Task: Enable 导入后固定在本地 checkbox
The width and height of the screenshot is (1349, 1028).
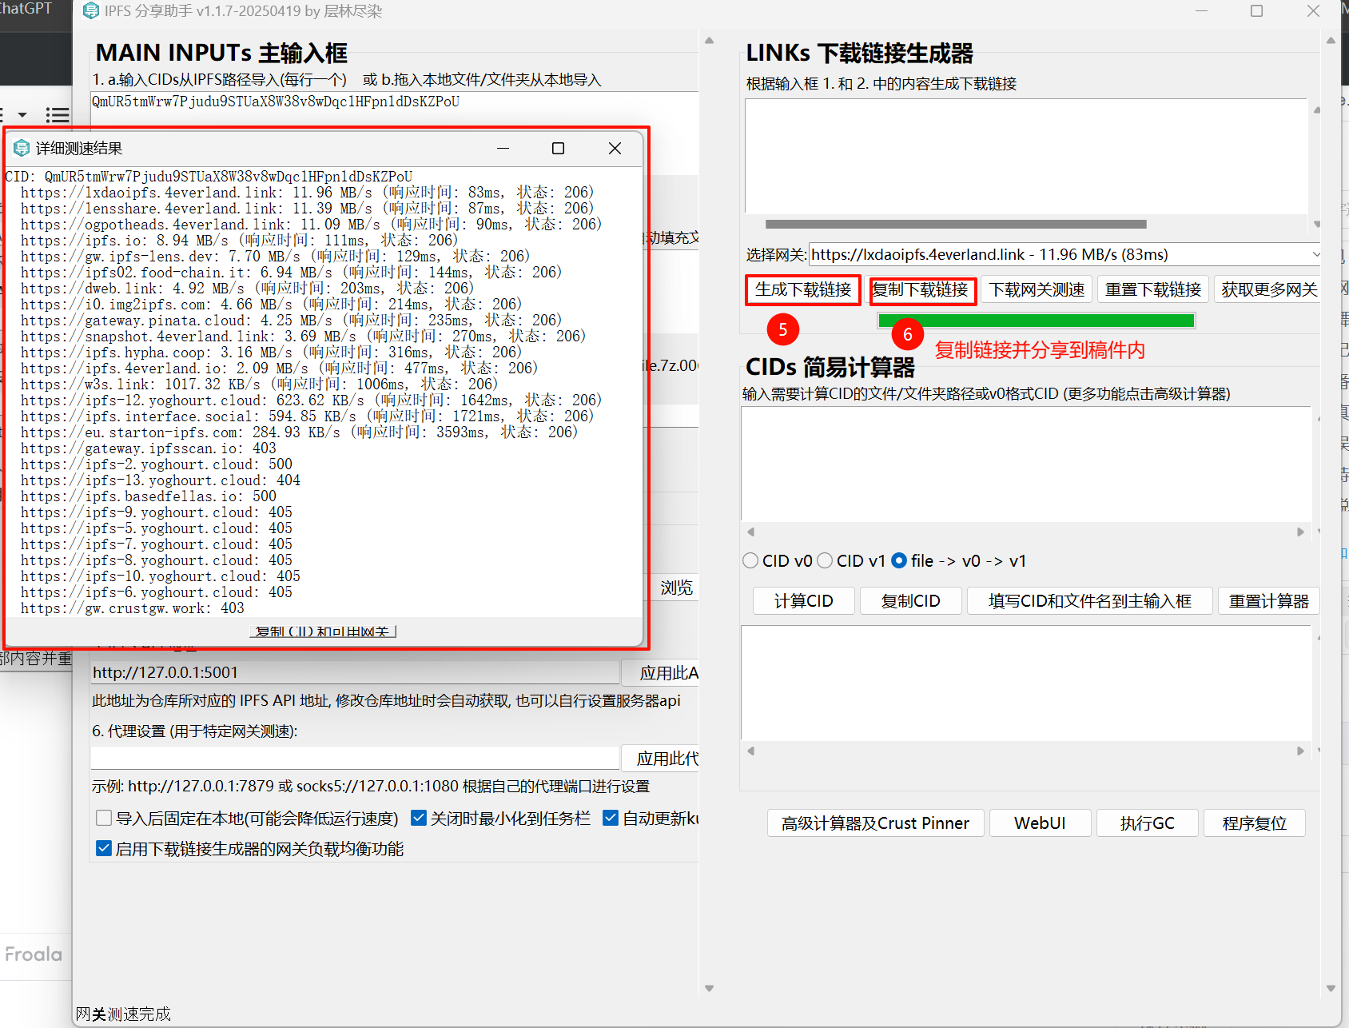Action: (104, 818)
